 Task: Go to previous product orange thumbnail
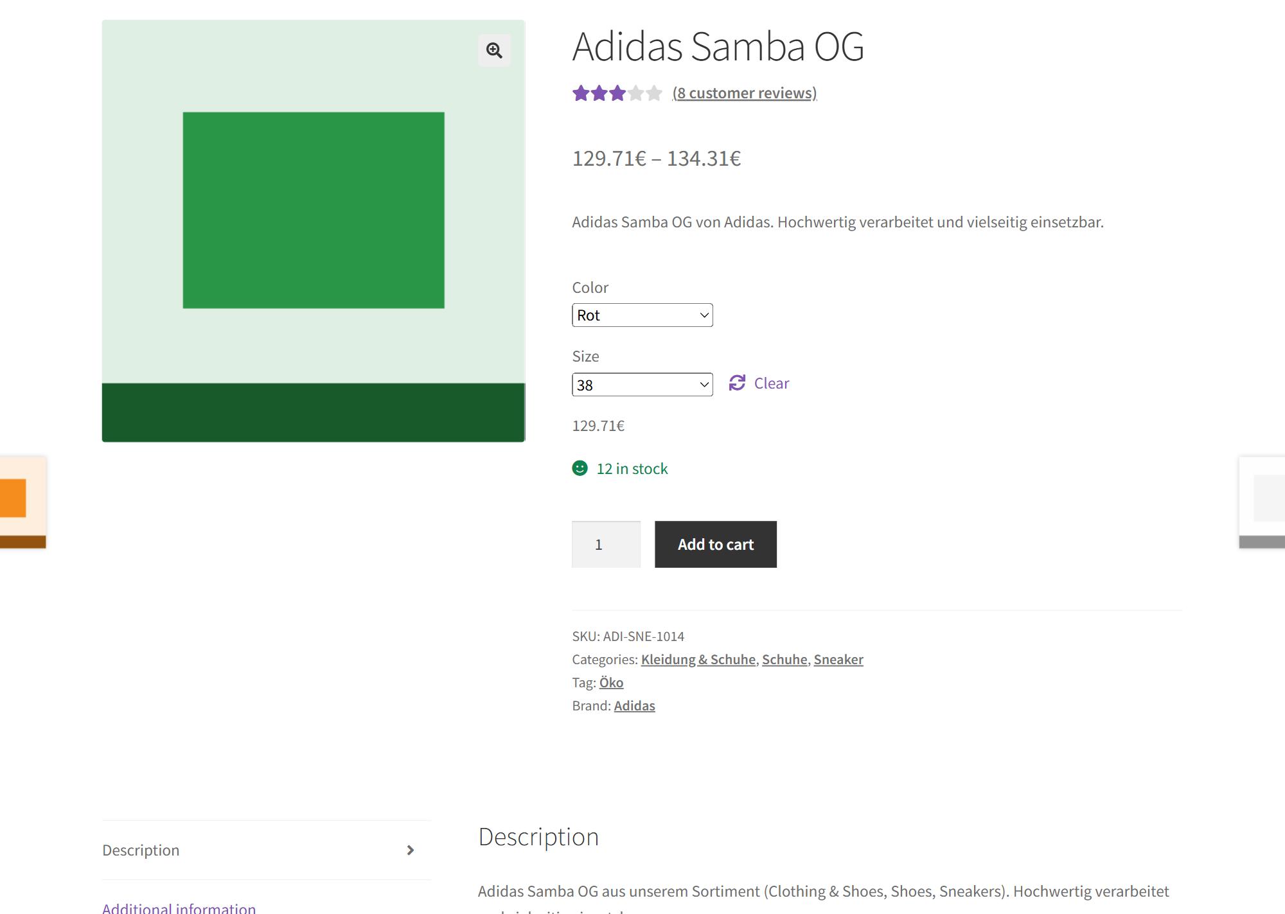click(23, 502)
